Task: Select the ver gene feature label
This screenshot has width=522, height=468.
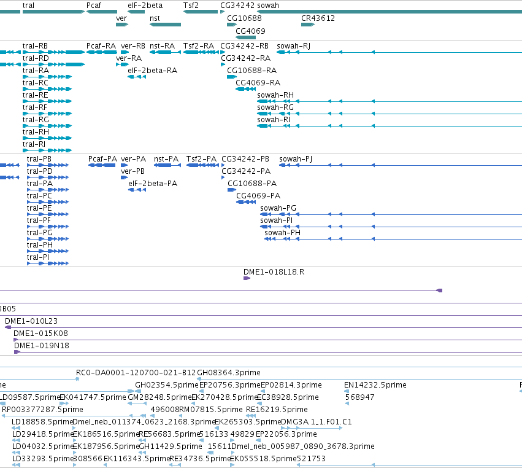Action: [121, 18]
